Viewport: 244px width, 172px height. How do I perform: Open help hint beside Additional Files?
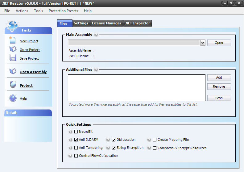click(96, 69)
